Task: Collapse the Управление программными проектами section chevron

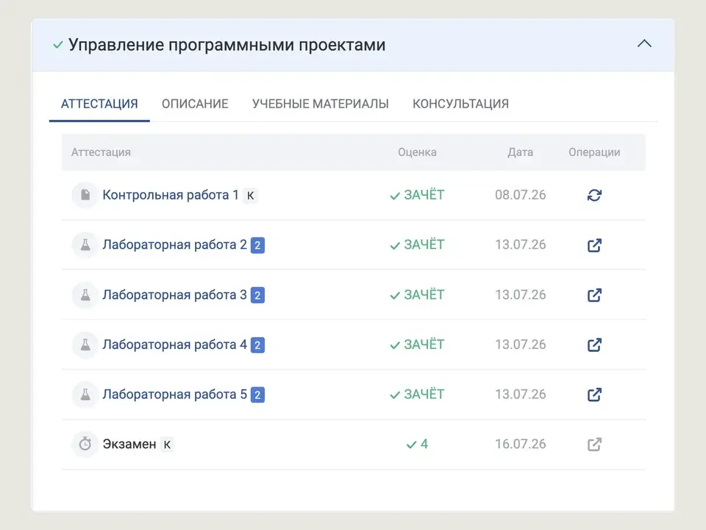Action: point(644,43)
